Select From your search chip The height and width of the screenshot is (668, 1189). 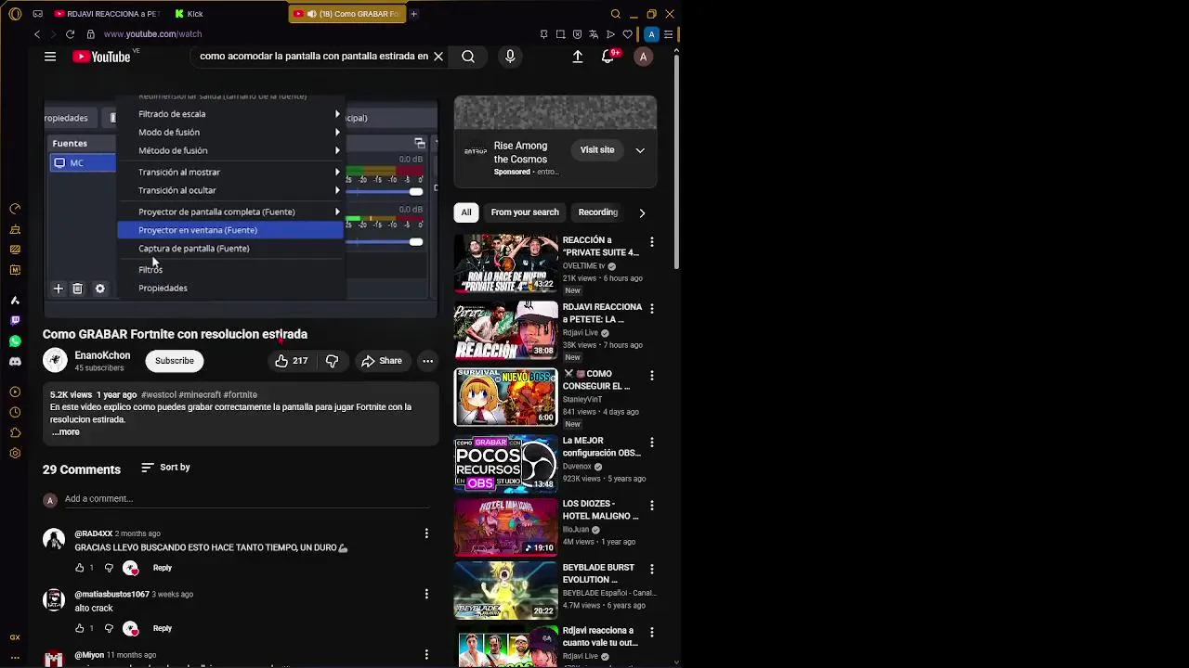pos(525,212)
